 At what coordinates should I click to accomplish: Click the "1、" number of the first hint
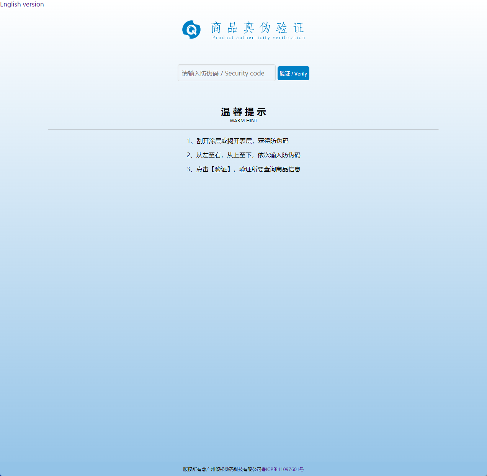(x=191, y=141)
